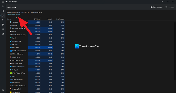Screen dimensions: 176x93
Task: Click the Microsoft Store app icon
Action: point(11,64)
